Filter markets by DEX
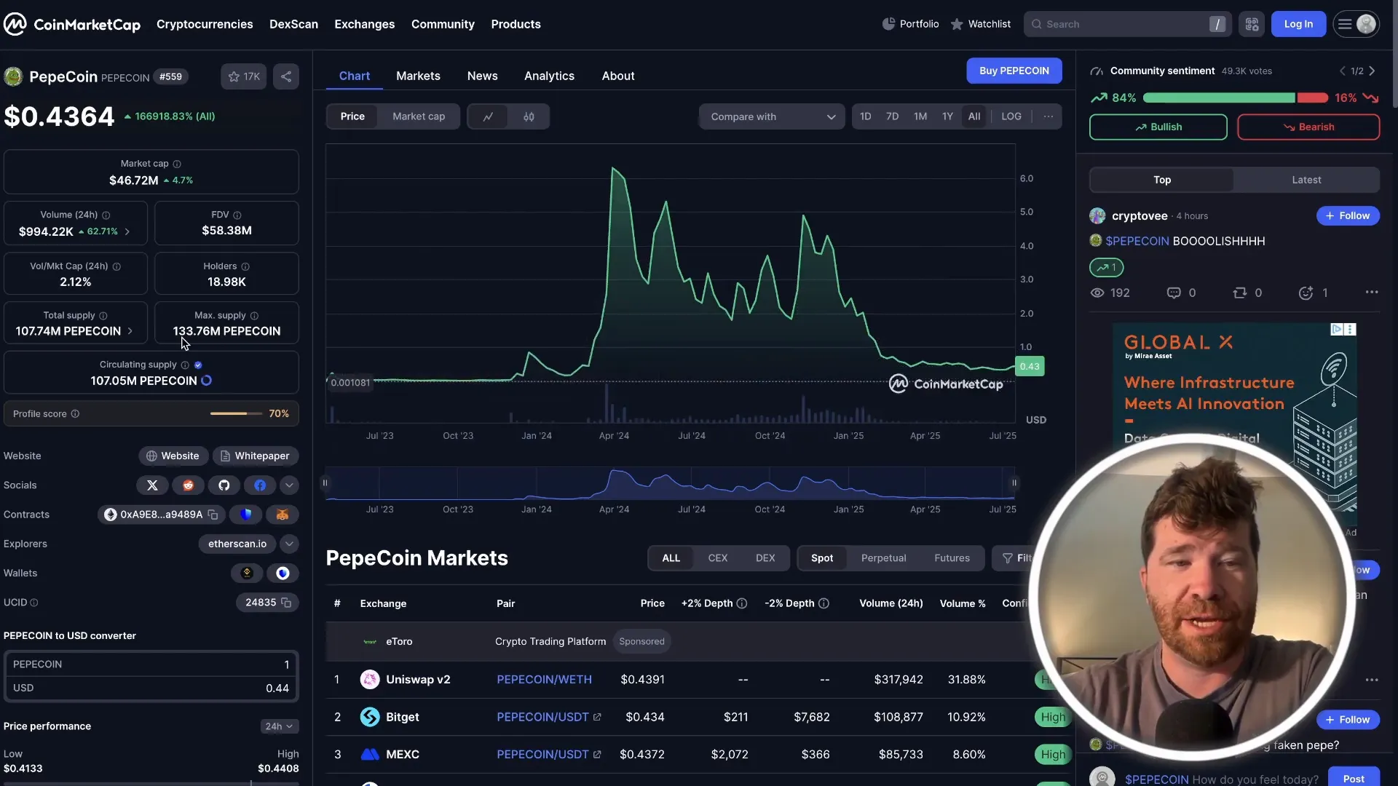Viewport: 1398px width, 786px height. click(765, 558)
